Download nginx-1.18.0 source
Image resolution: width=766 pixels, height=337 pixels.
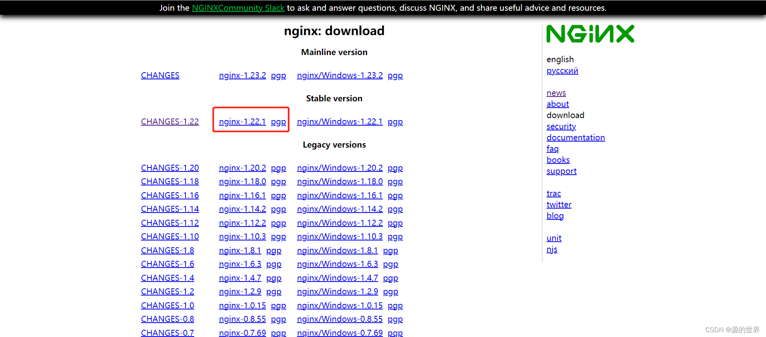click(243, 181)
